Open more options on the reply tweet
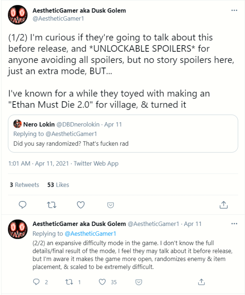This screenshot has height=295, width=245. (234, 224)
